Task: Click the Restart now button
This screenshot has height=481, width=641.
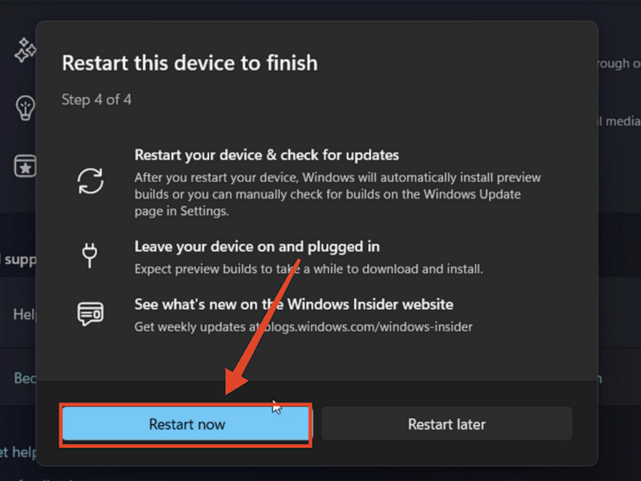Action: tap(187, 424)
